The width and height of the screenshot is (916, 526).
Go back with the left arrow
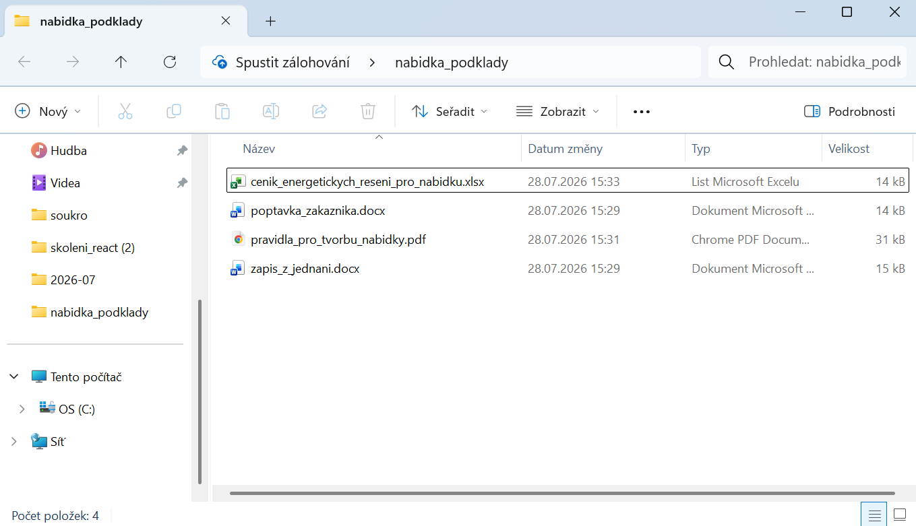tap(24, 62)
